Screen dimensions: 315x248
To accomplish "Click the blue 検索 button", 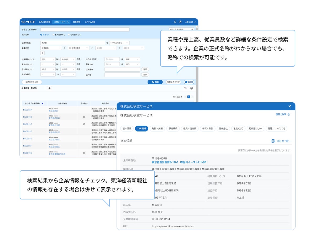I will tap(155, 82).
